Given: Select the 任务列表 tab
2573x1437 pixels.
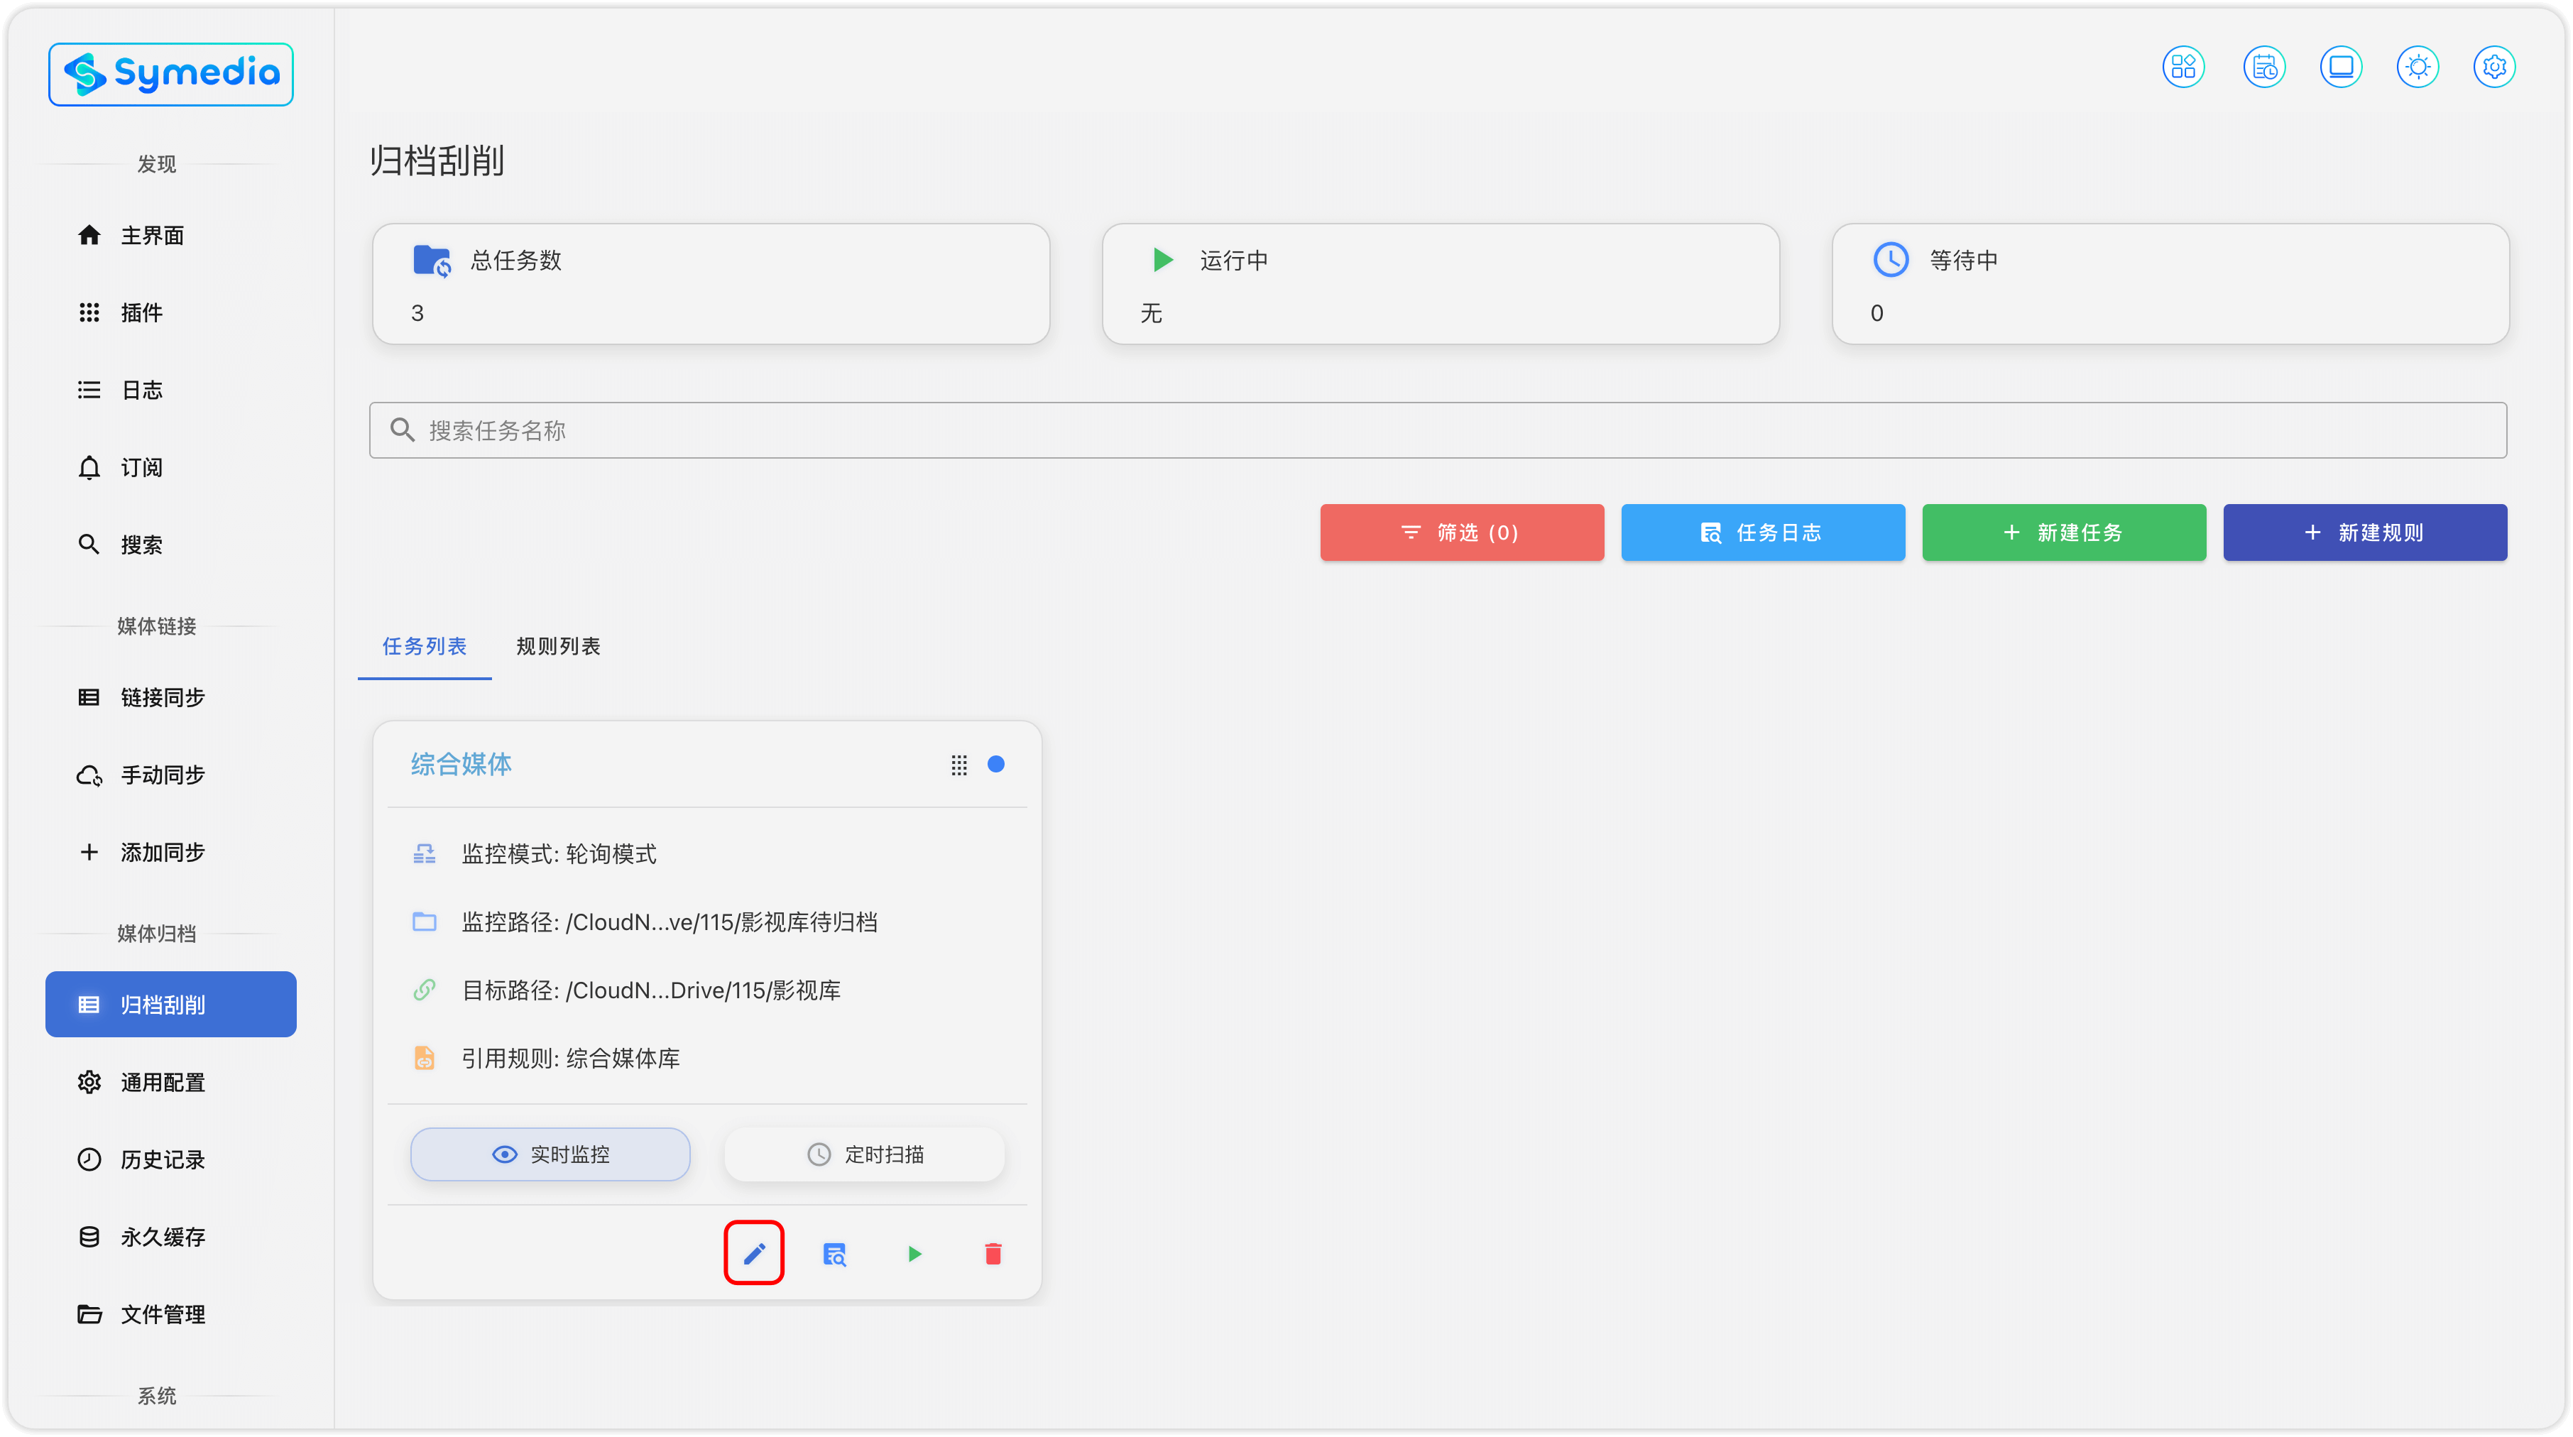Looking at the screenshot, I should pyautogui.click(x=425, y=646).
